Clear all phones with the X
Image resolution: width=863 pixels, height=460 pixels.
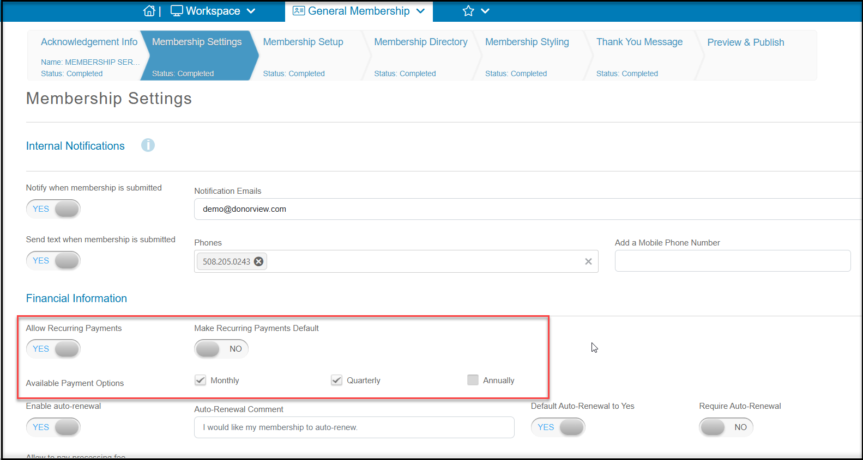point(588,261)
